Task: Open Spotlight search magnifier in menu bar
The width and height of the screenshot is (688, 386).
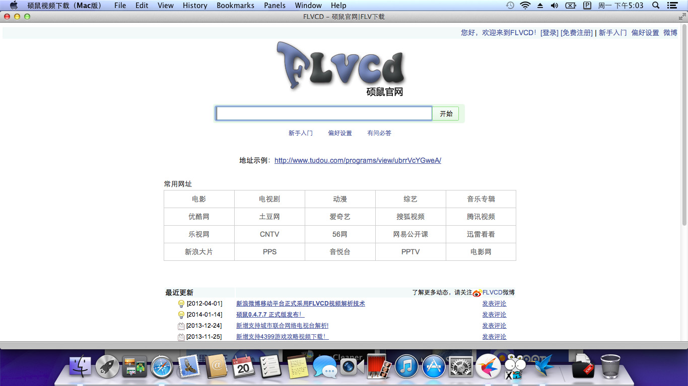Action: [x=656, y=6]
